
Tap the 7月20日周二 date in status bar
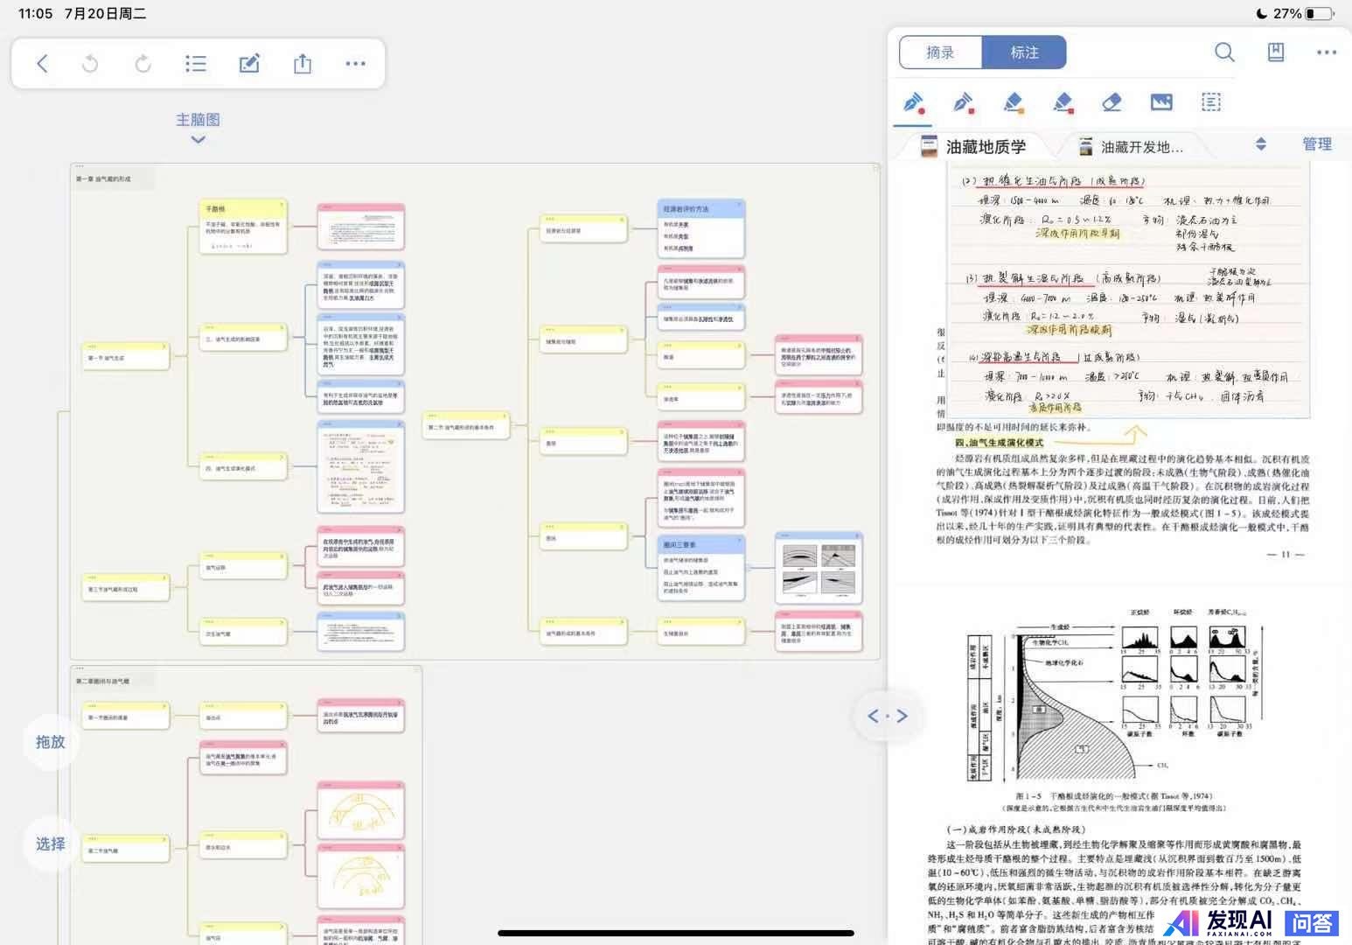(x=105, y=13)
